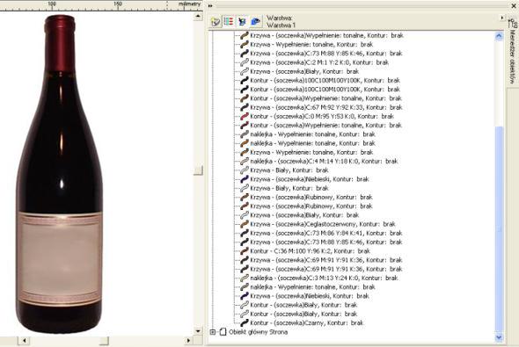This screenshot has height=347, width=519.
Task: Toggle the Edit Across Layers icon
Action: point(242,21)
